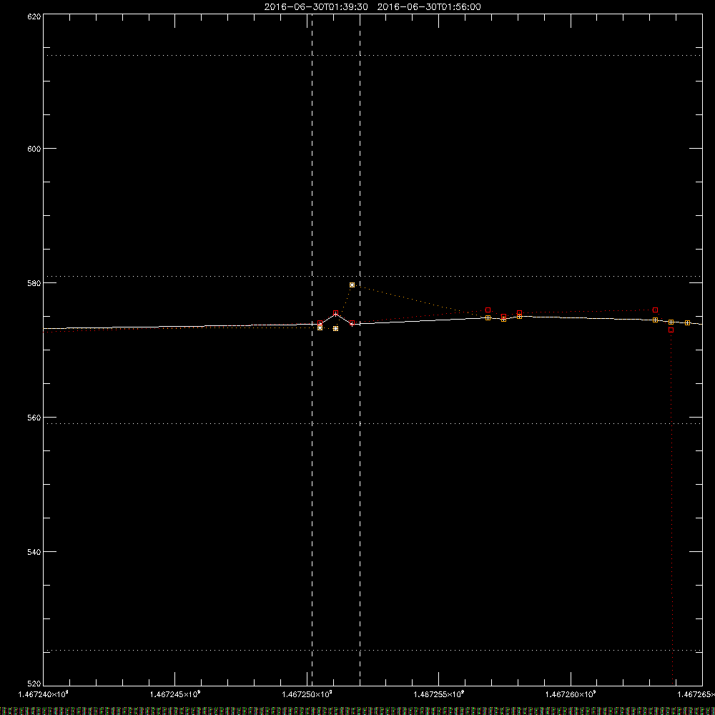The width and height of the screenshot is (715, 715).
Task: Select the y-axis label 580
Action: tap(34, 283)
